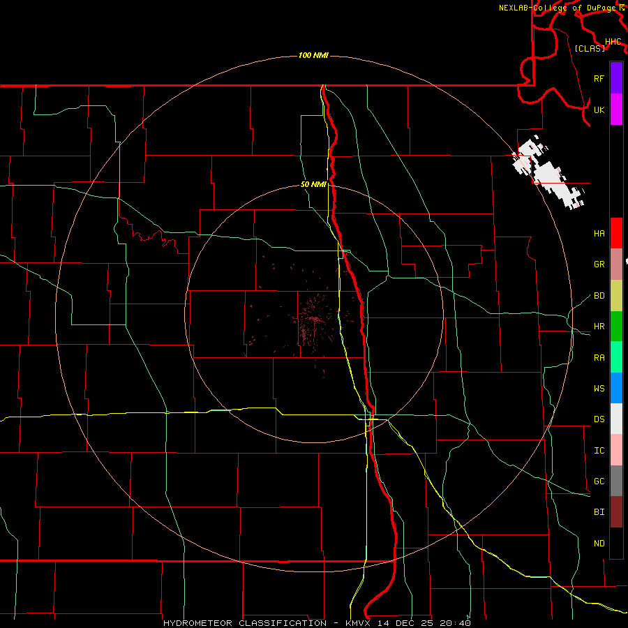The height and width of the screenshot is (628, 628).
Task: Click the ND legend label
Action: point(599,544)
